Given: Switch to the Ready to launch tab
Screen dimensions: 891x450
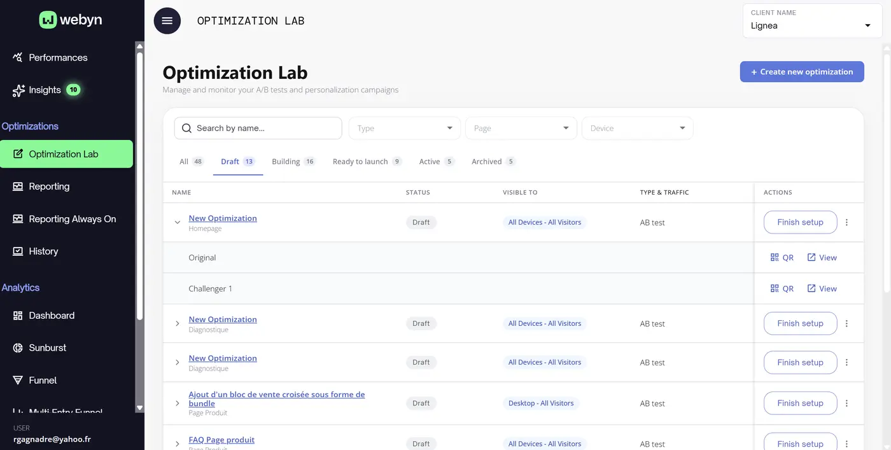Looking at the screenshot, I should [x=367, y=162].
